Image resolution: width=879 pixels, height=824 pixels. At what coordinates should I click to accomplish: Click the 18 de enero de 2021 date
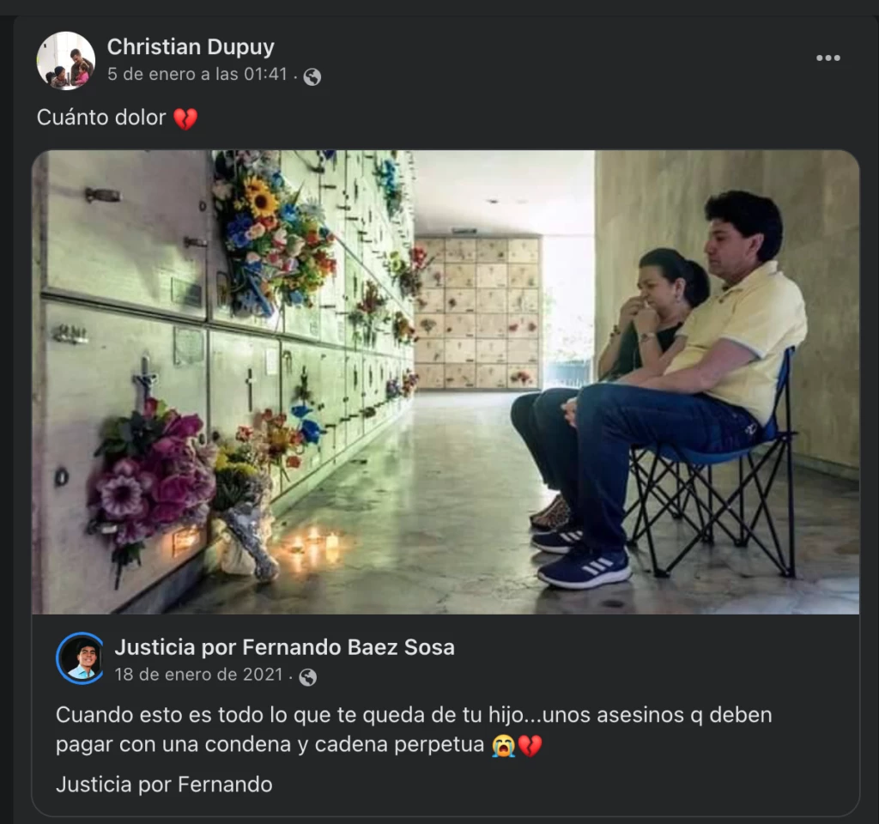198,675
